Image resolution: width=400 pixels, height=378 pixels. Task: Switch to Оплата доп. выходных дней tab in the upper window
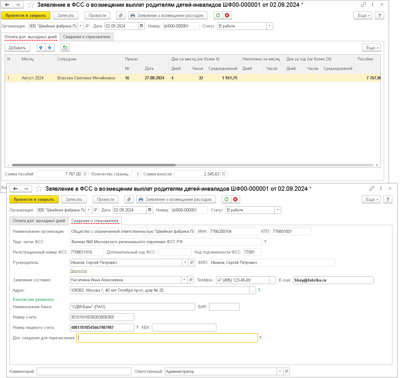(31, 37)
